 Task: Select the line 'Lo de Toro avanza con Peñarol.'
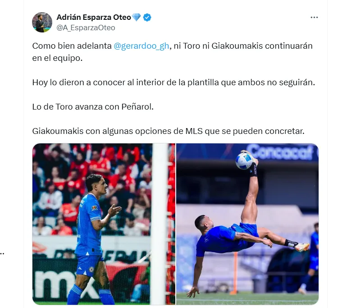(x=93, y=107)
